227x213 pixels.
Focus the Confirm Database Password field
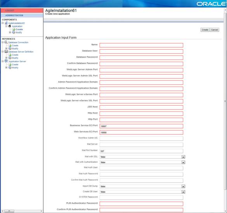coord(141,64)
